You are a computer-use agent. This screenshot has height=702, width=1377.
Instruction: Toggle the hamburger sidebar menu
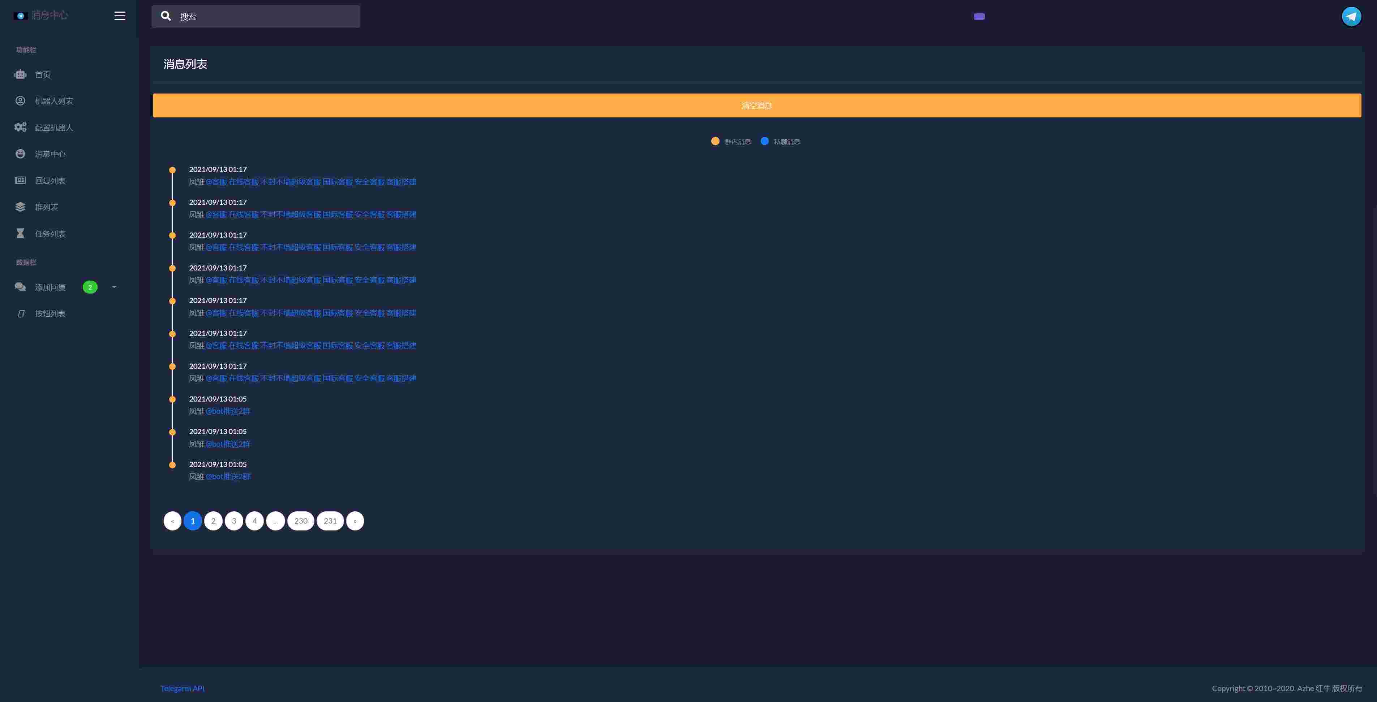pyautogui.click(x=120, y=16)
